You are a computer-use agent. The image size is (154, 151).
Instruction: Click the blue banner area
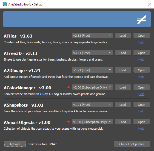tap(77, 19)
